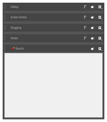Click the Dialog caption label
The image size is (107, 122).
(x=14, y=7)
